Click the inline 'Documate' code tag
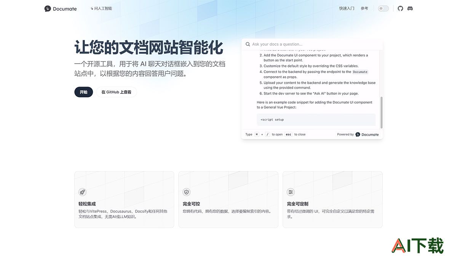This screenshot has height=256, width=457. point(360,72)
